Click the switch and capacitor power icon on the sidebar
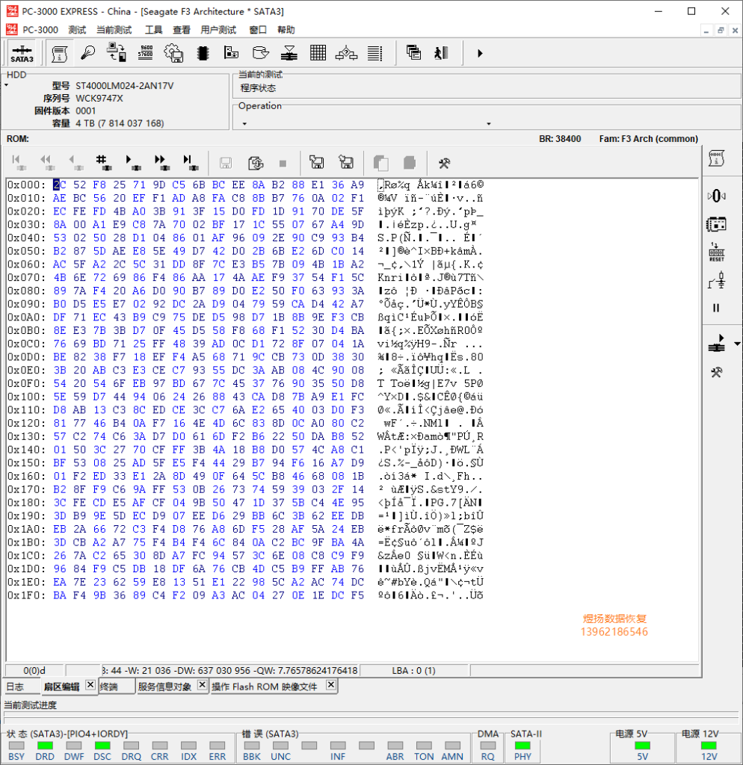Image resolution: width=743 pixels, height=765 pixels. [x=716, y=280]
